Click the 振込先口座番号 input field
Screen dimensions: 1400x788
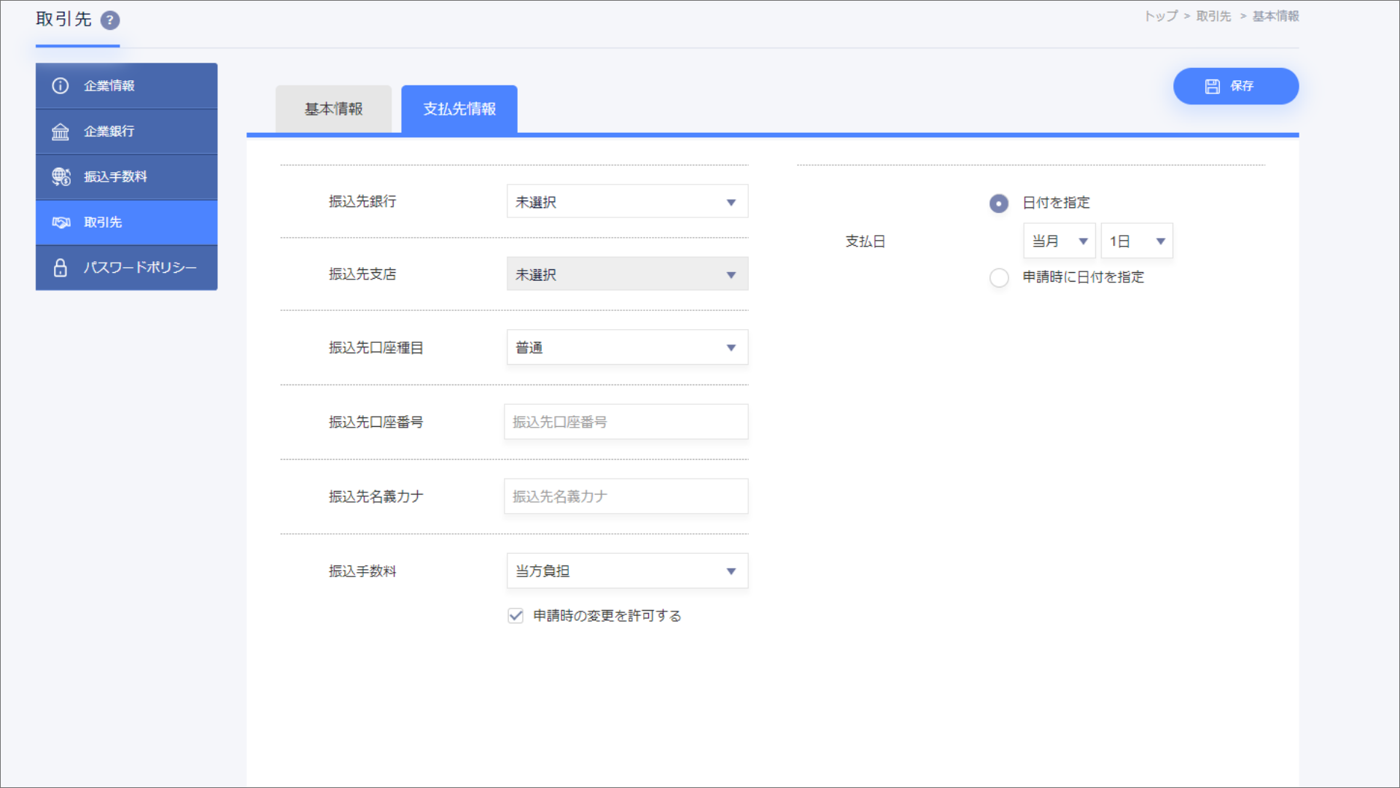tap(626, 422)
